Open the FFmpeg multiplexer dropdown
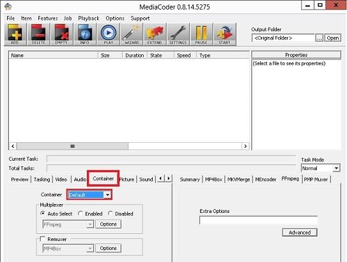347x262 pixels. point(90,224)
